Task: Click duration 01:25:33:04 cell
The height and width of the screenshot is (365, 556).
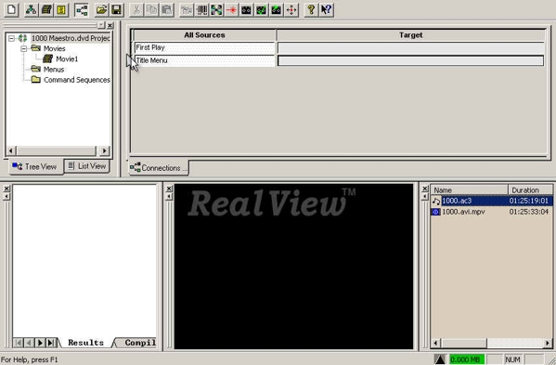Action: [529, 212]
